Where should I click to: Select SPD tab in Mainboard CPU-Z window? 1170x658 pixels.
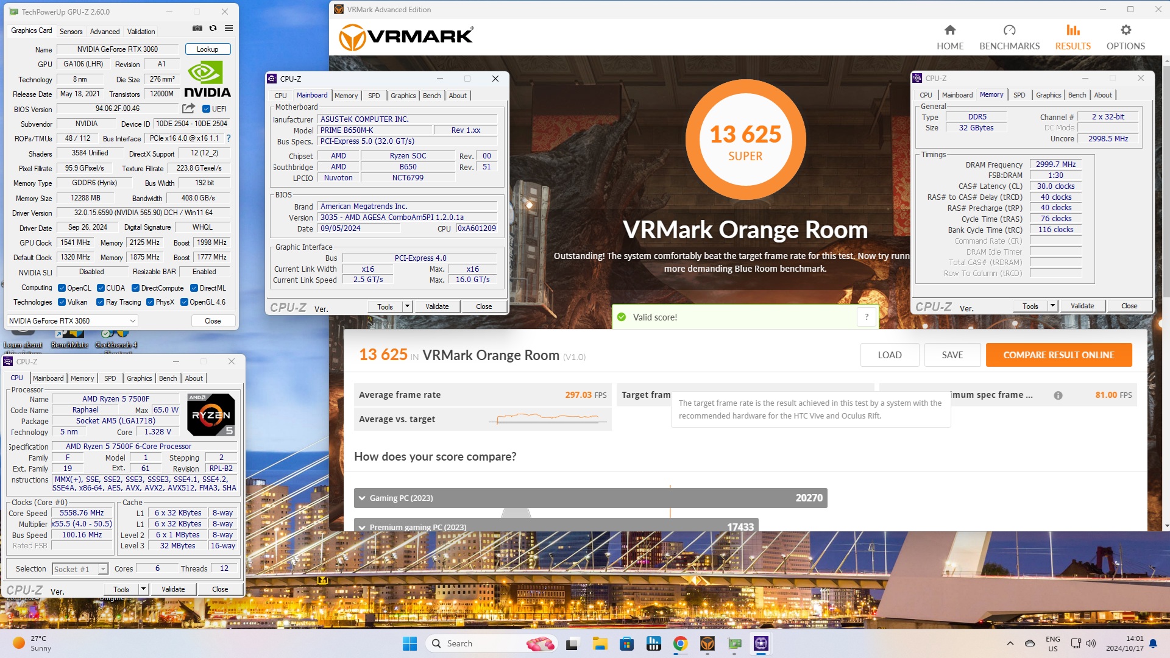pyautogui.click(x=374, y=96)
